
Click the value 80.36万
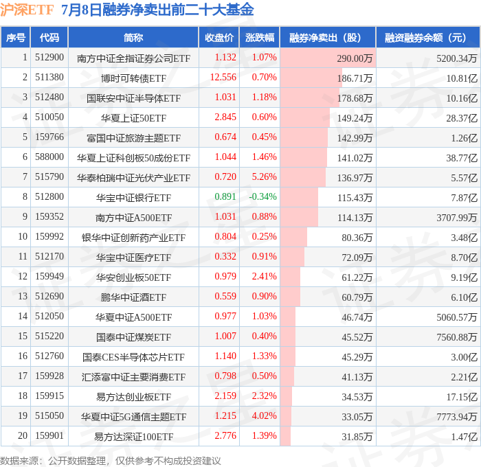pos(357,238)
